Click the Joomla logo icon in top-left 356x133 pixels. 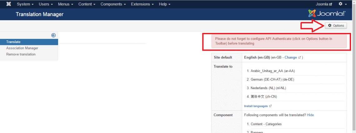tap(9, 4)
